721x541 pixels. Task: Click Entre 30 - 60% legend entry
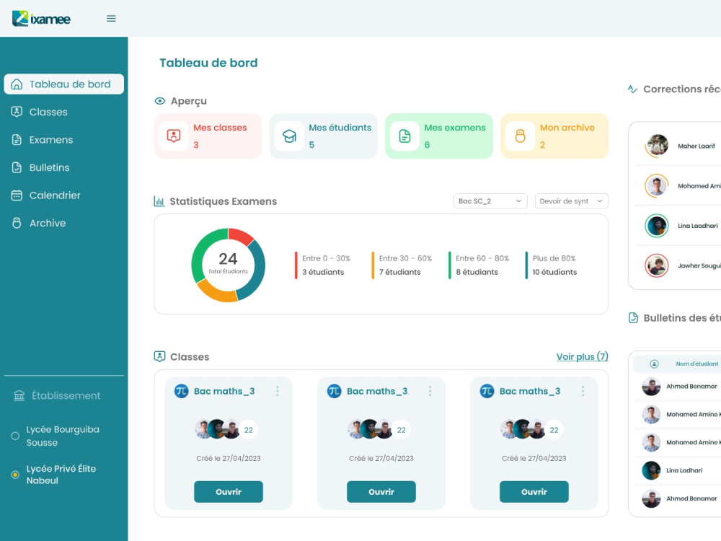(402, 265)
